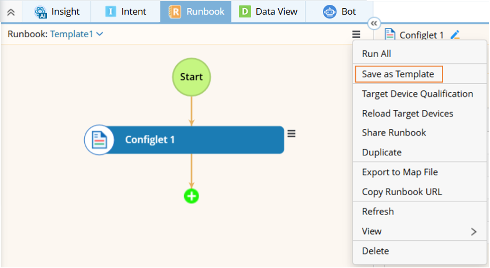Select Save as Template menu option
This screenshot has height=268, width=490.
[x=398, y=74]
